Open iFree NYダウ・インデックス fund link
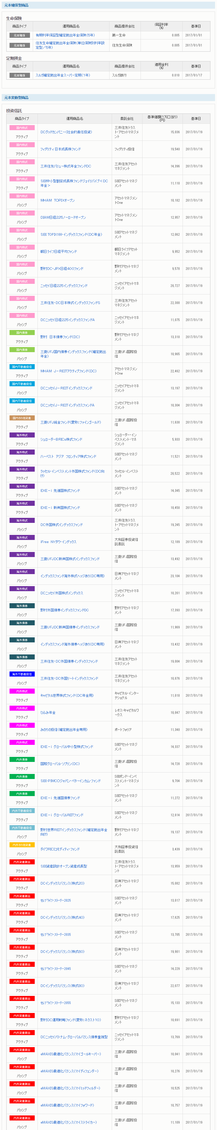The height and width of the screenshot is (1130, 217). pyautogui.click(x=58, y=542)
